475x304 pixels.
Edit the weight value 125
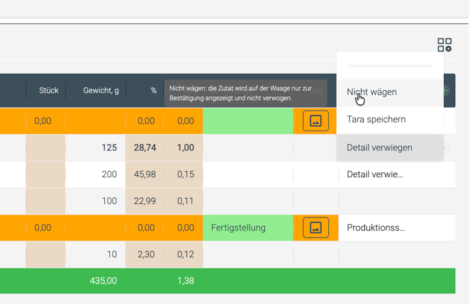click(x=96, y=147)
